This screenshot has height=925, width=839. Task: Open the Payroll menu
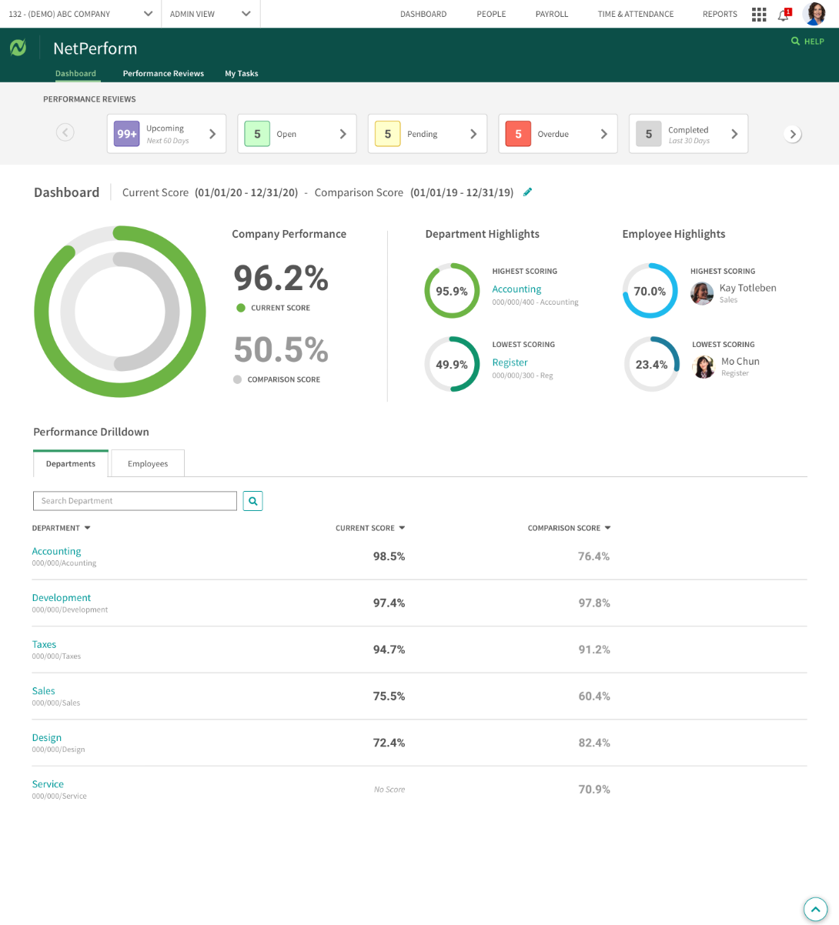(551, 14)
